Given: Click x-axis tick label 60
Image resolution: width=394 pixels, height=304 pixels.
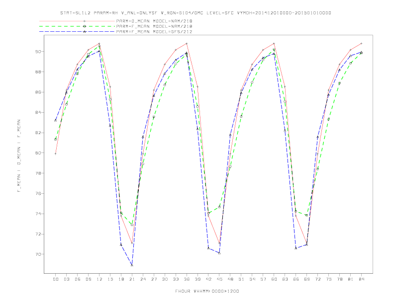Looking at the screenshot, I should coord(274,279).
